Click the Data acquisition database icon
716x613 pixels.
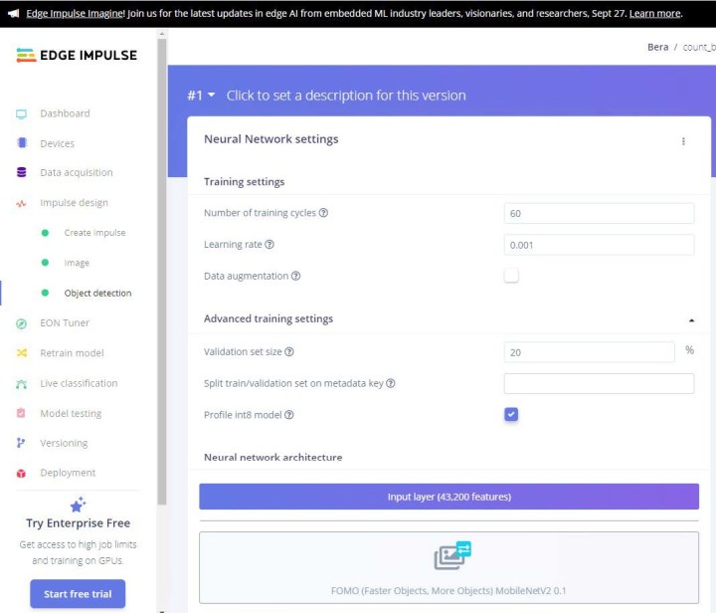tap(21, 173)
